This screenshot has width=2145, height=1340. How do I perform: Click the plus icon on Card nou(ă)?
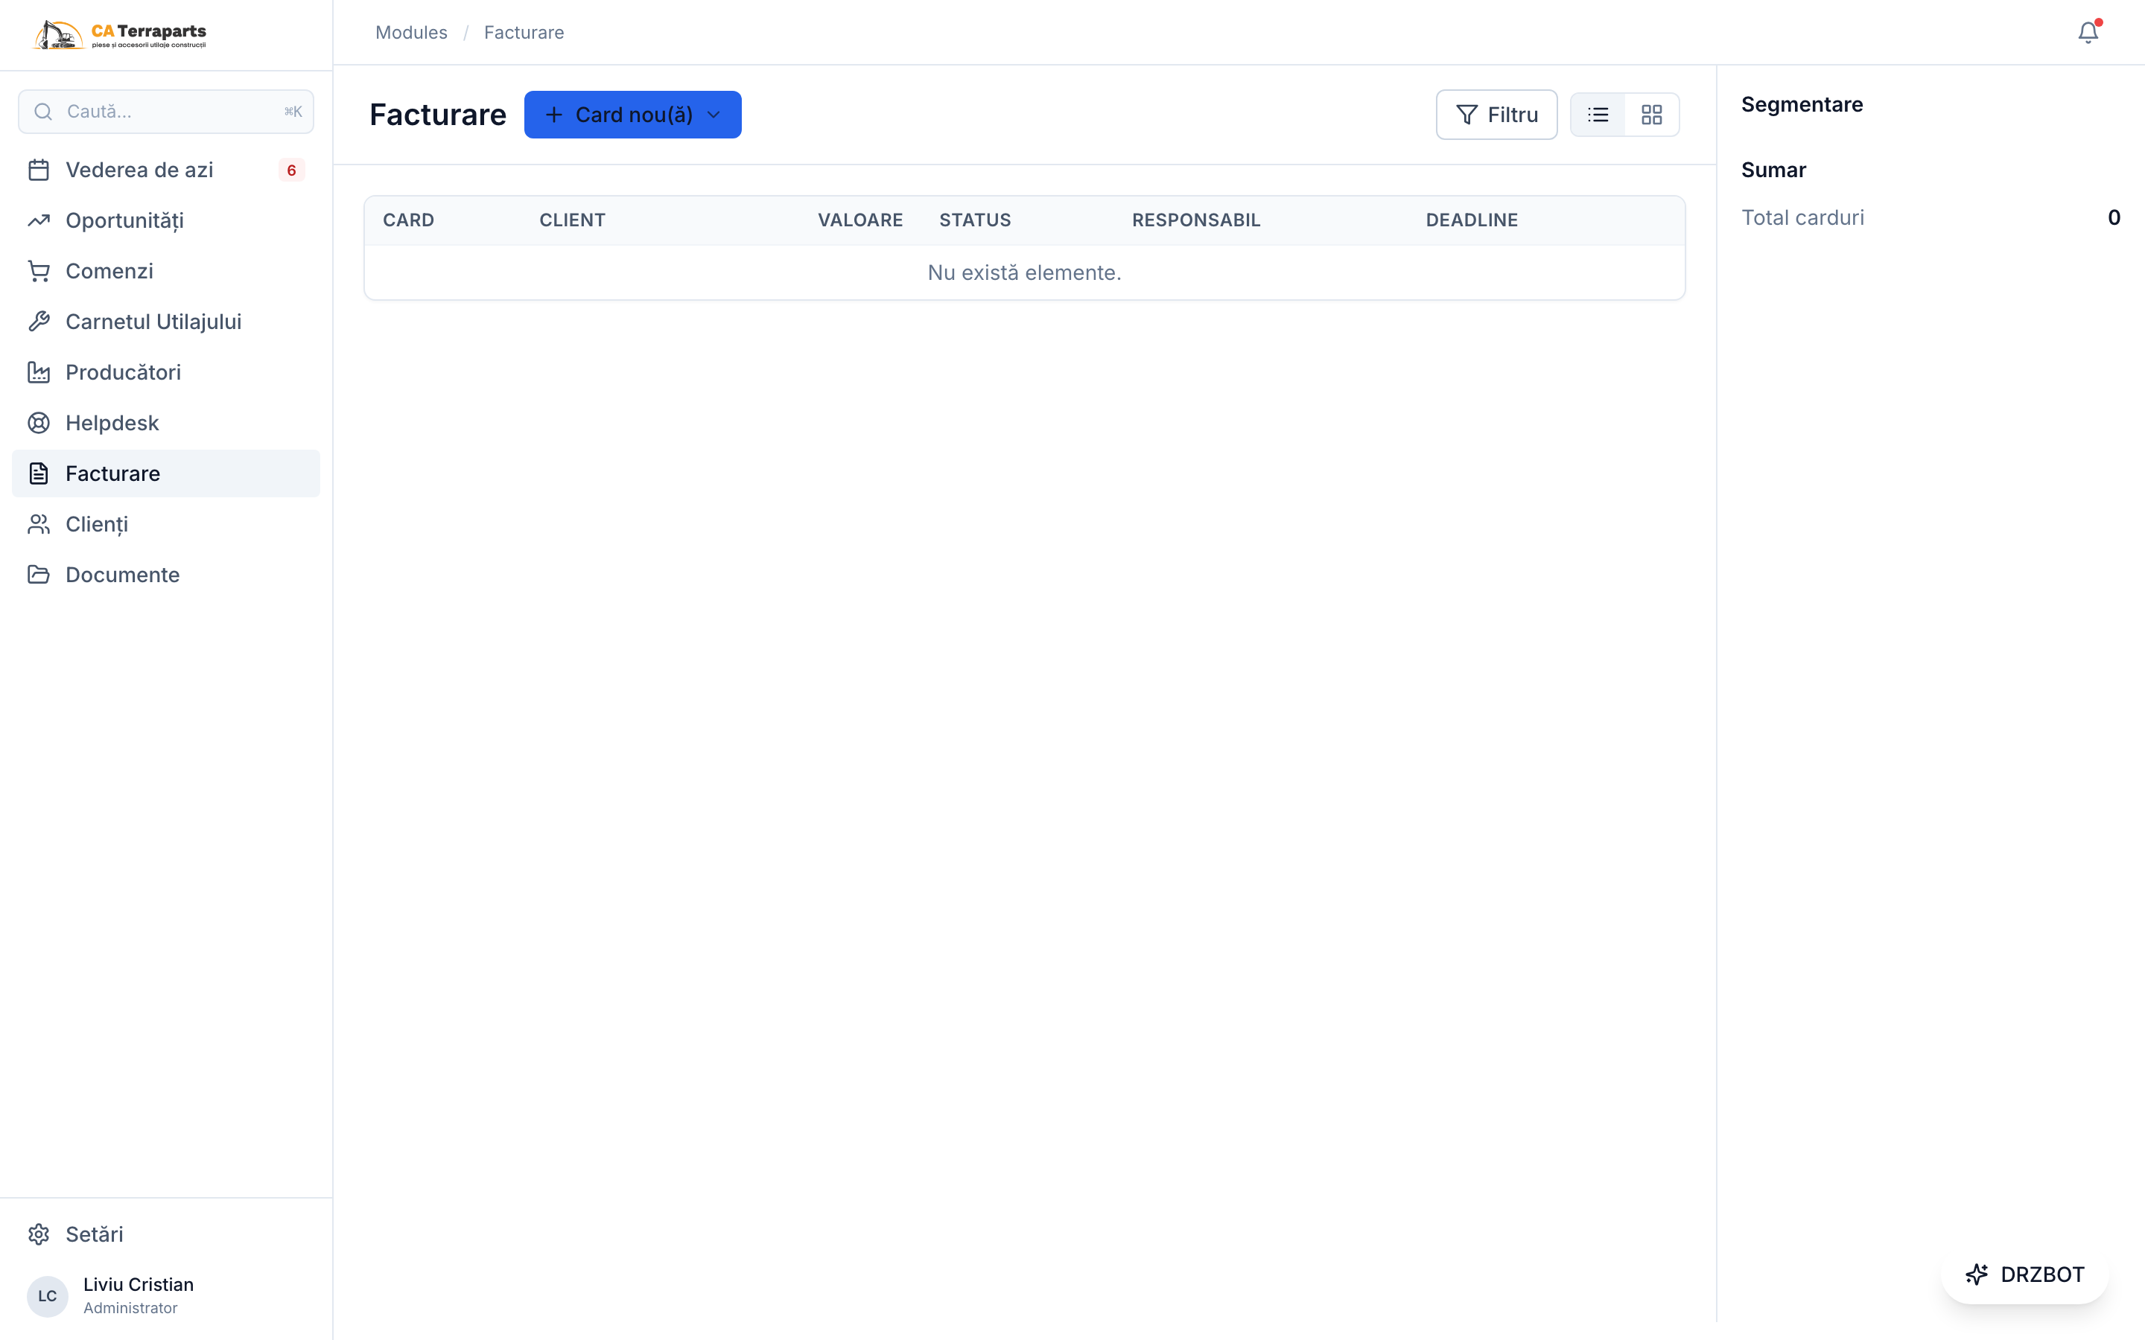click(554, 115)
